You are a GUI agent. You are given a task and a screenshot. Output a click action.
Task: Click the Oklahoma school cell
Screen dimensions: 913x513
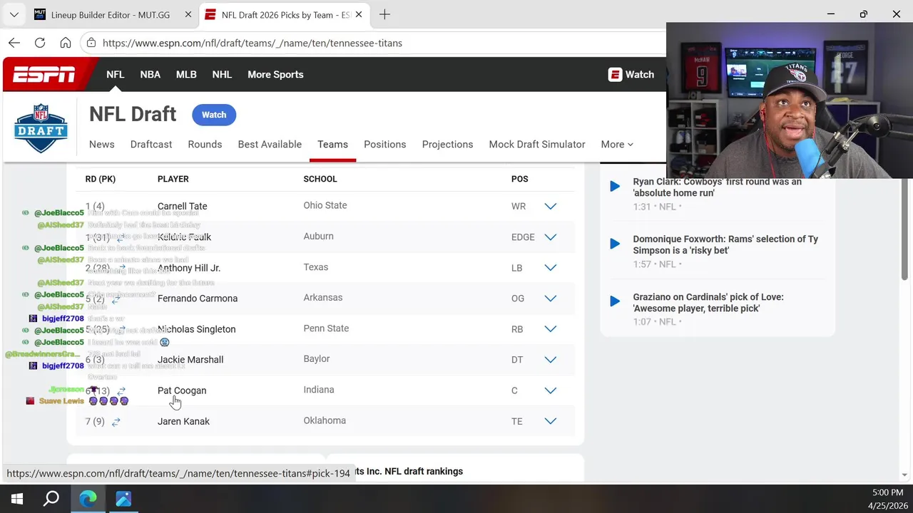(325, 420)
